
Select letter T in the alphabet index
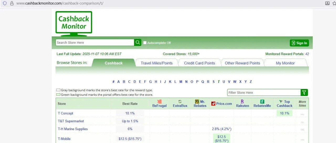(219, 82)
